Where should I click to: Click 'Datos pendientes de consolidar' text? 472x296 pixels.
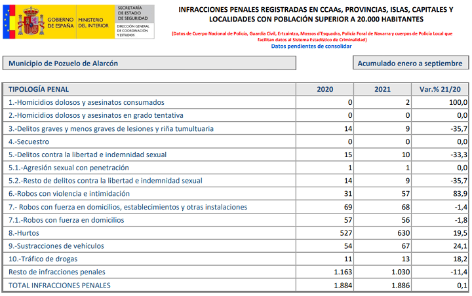pos(311,46)
